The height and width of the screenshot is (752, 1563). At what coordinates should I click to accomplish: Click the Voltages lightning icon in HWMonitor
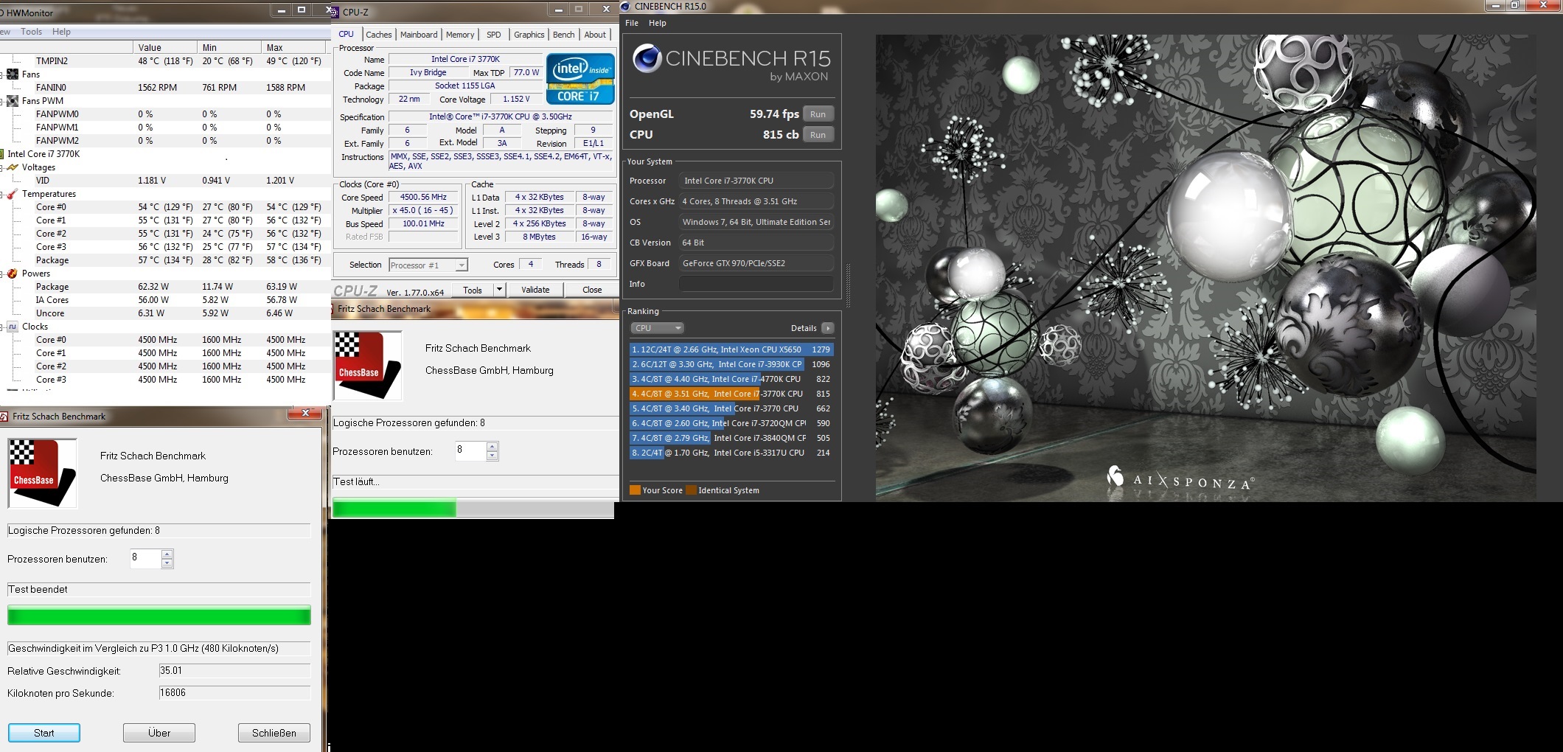(13, 167)
